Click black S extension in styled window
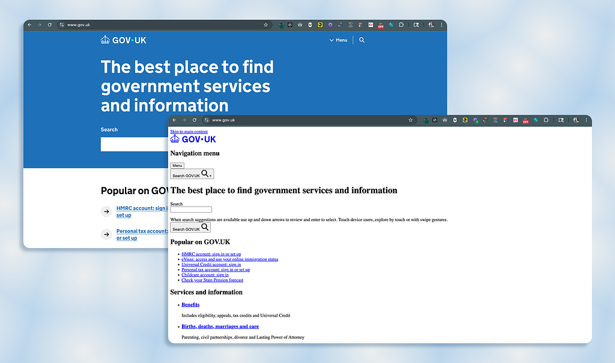Image resolution: width=615 pixels, height=363 pixels. (x=290, y=25)
